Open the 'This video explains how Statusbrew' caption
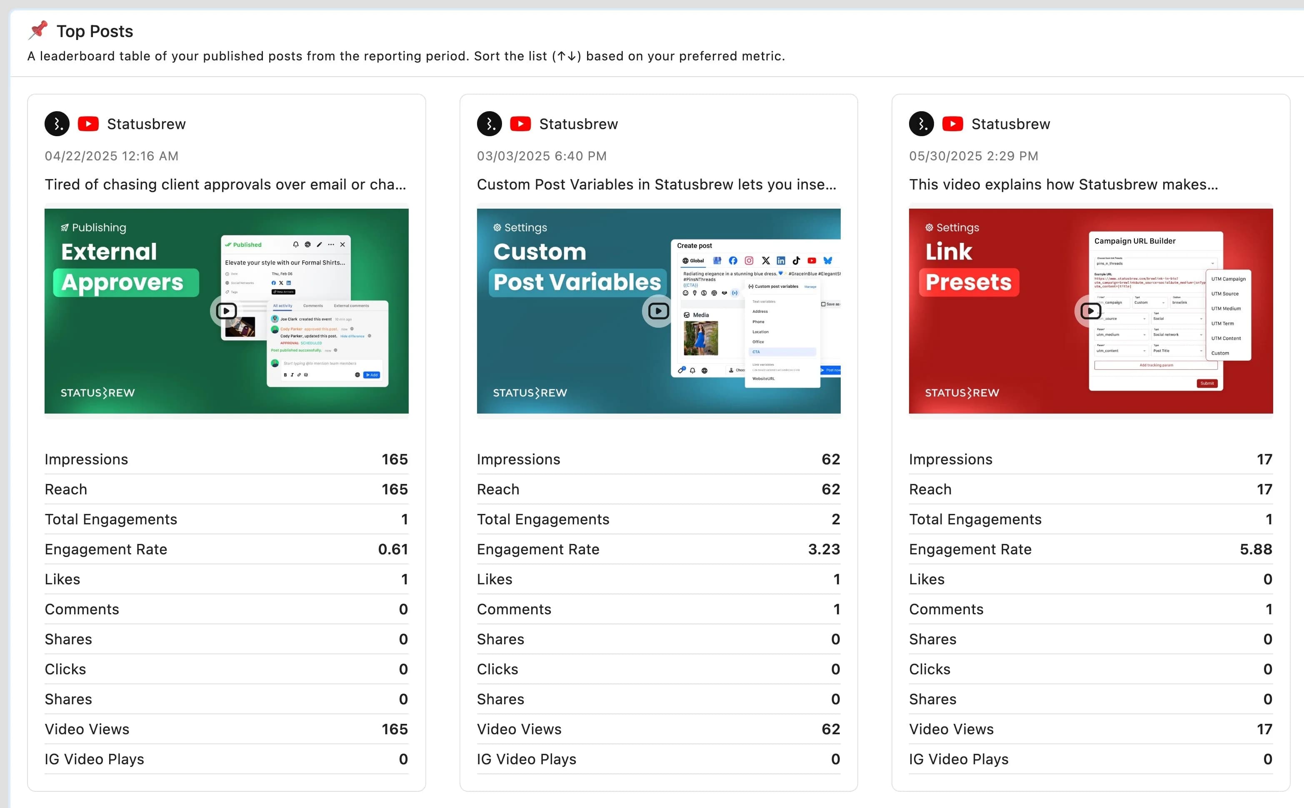 pyautogui.click(x=1064, y=185)
